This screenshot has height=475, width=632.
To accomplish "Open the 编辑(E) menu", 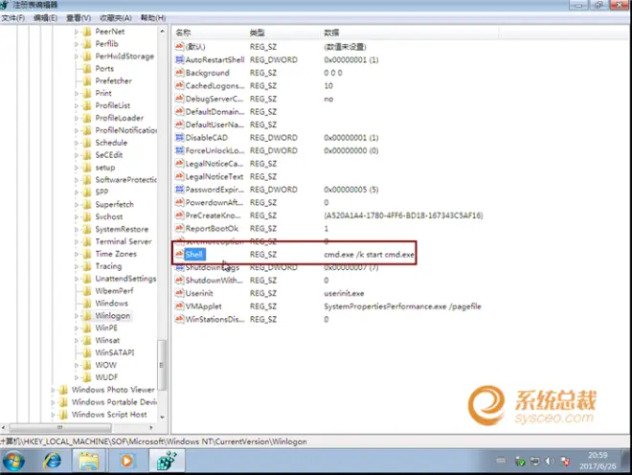I will 45,18.
